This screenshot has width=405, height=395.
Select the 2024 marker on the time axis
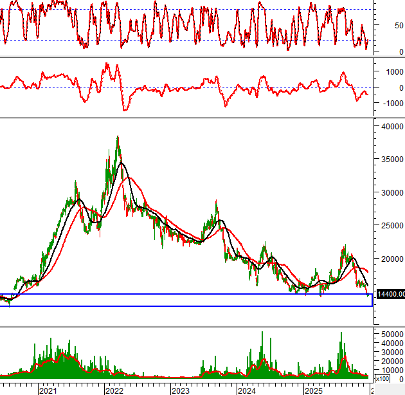247,390
